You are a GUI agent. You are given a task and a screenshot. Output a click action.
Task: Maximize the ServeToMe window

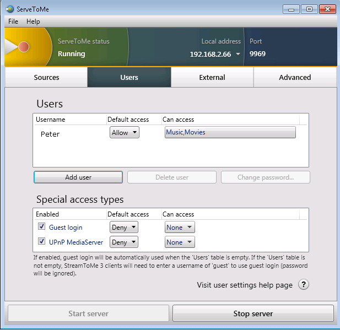(309, 9)
